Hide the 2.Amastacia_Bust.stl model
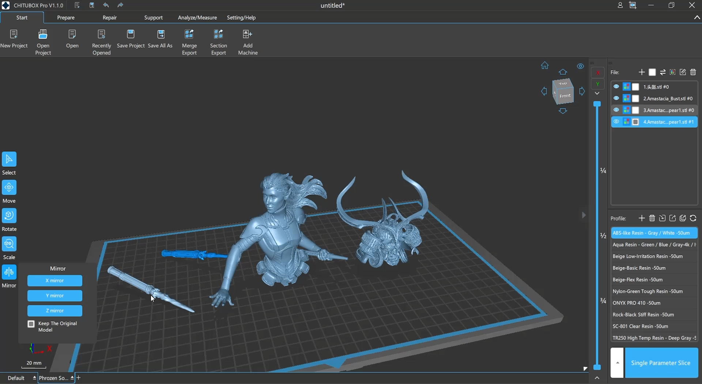This screenshot has width=702, height=384. coord(616,98)
